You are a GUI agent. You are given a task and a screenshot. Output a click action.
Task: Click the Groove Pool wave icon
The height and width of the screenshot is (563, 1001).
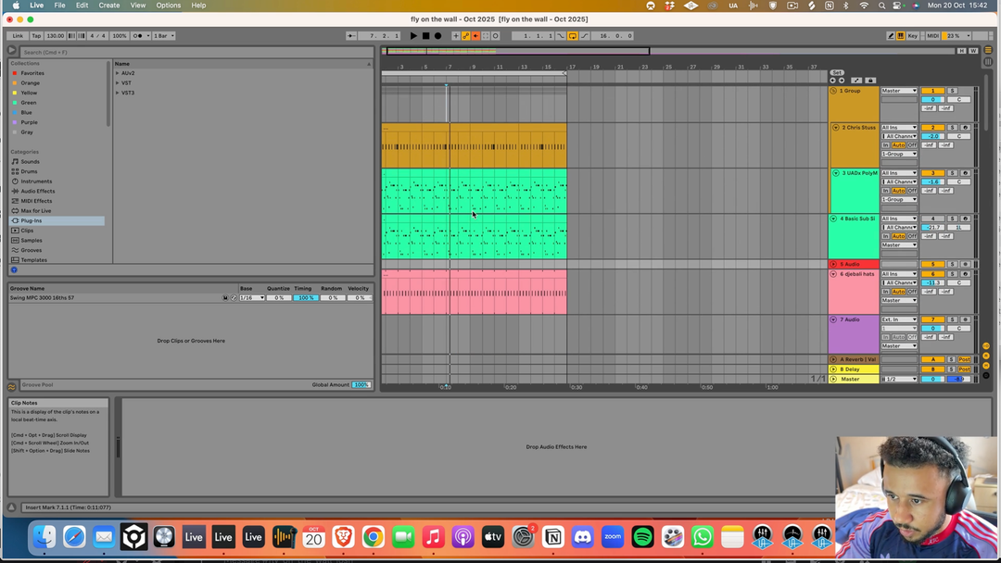point(12,385)
